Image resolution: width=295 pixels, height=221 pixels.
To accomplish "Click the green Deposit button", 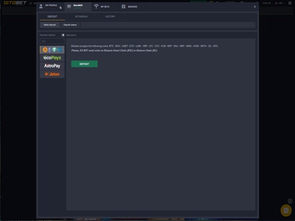I will [84, 64].
